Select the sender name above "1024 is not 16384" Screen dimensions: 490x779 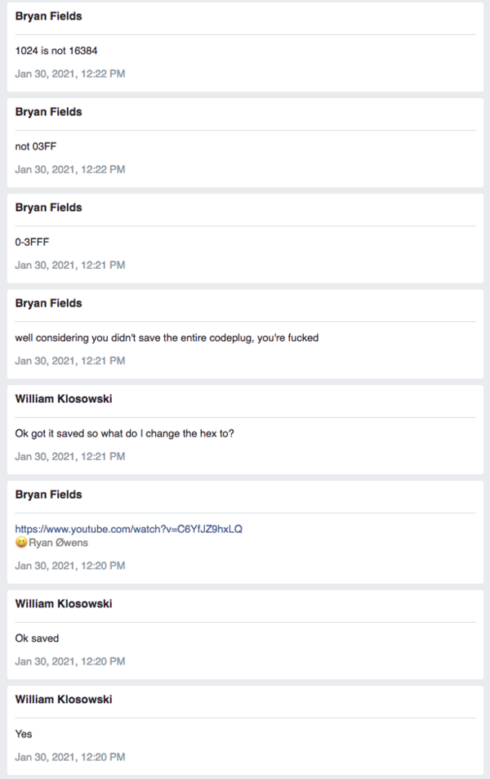point(48,16)
